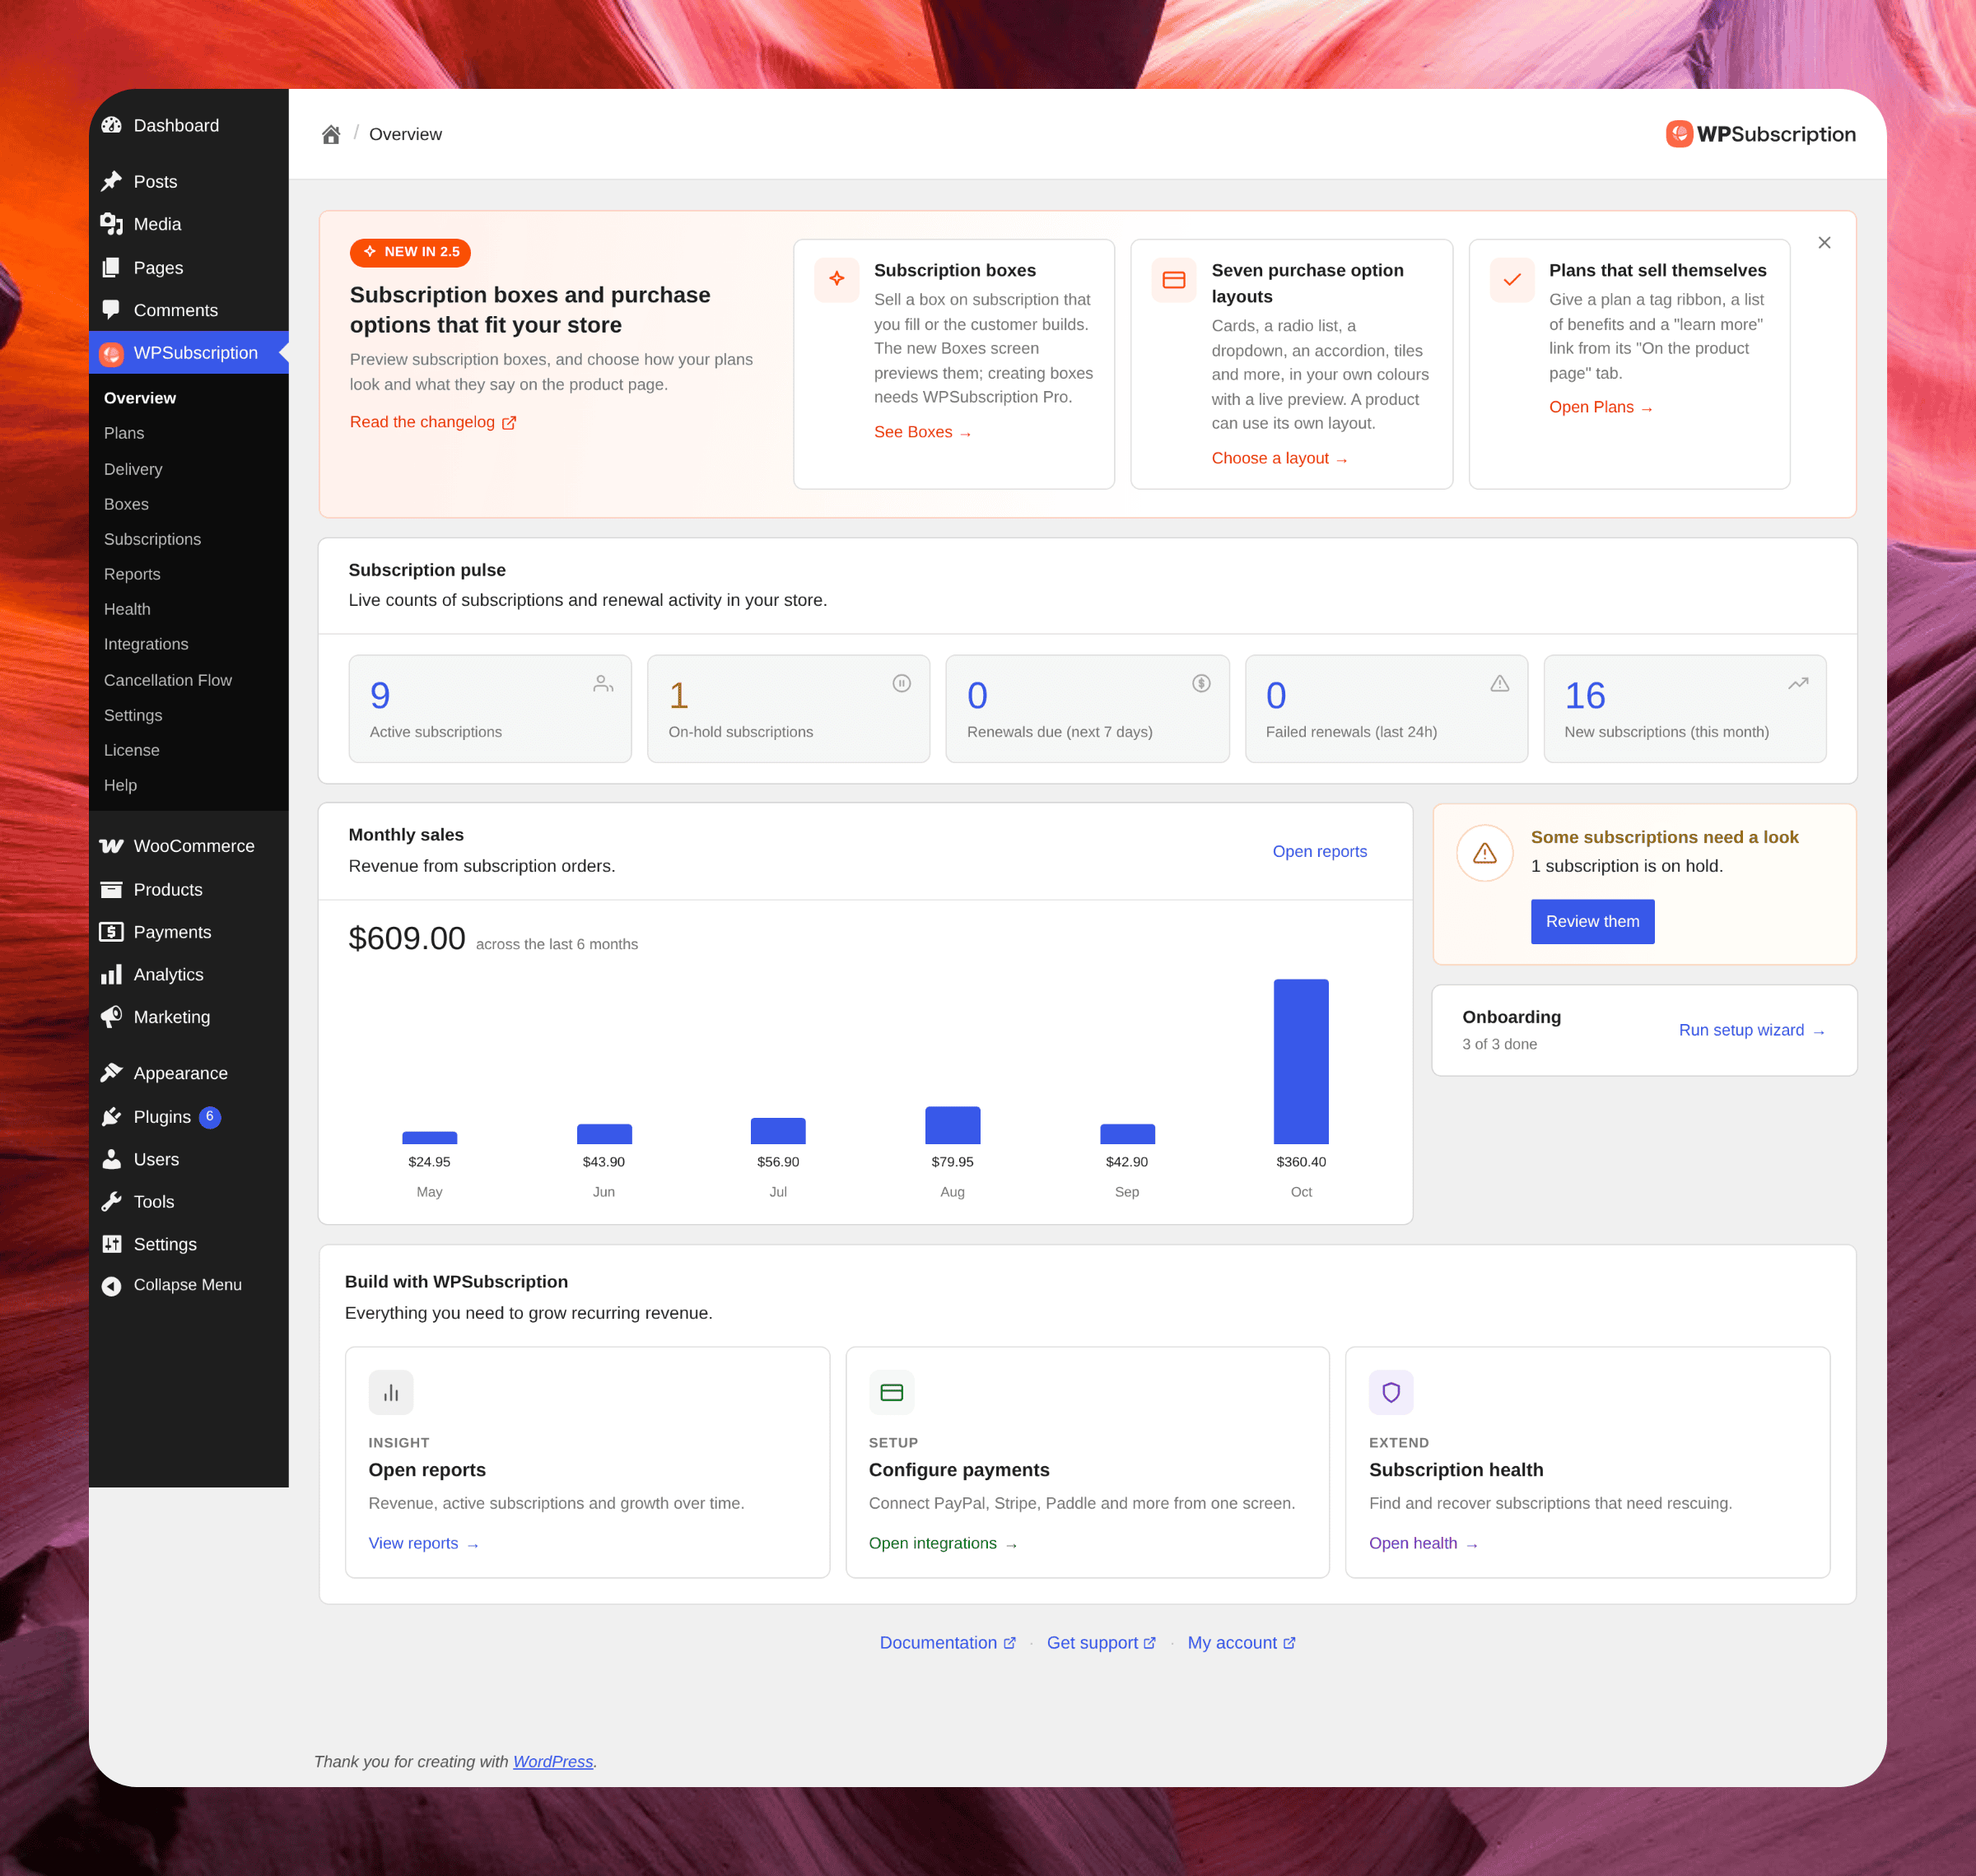Open the Analytics menu

pos(189,975)
